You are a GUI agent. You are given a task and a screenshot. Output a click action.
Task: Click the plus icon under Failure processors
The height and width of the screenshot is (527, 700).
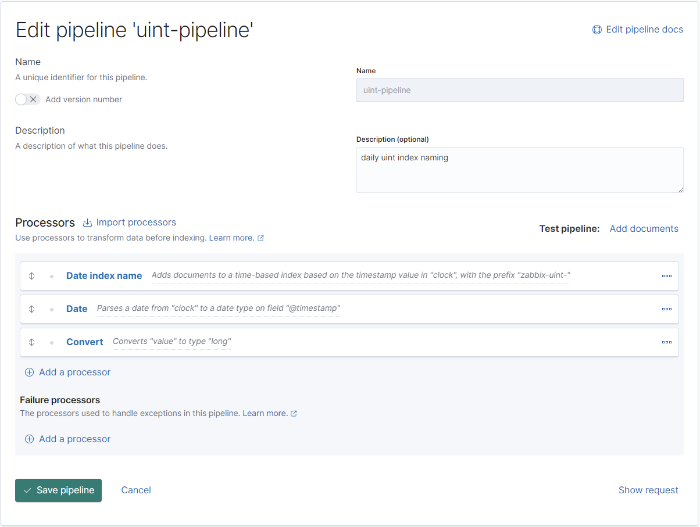pyautogui.click(x=29, y=439)
